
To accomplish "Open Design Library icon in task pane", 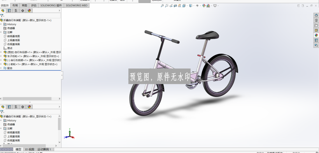I will (316, 20).
